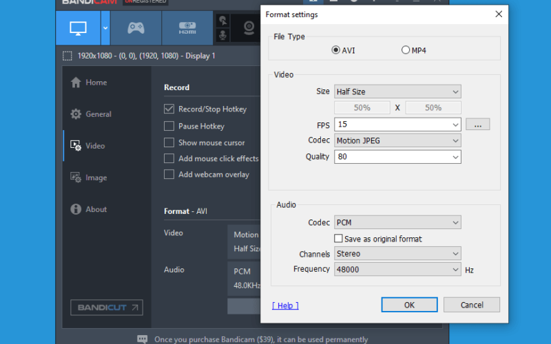Click the FPS ellipsis button
The image size is (551, 344).
pyautogui.click(x=477, y=125)
